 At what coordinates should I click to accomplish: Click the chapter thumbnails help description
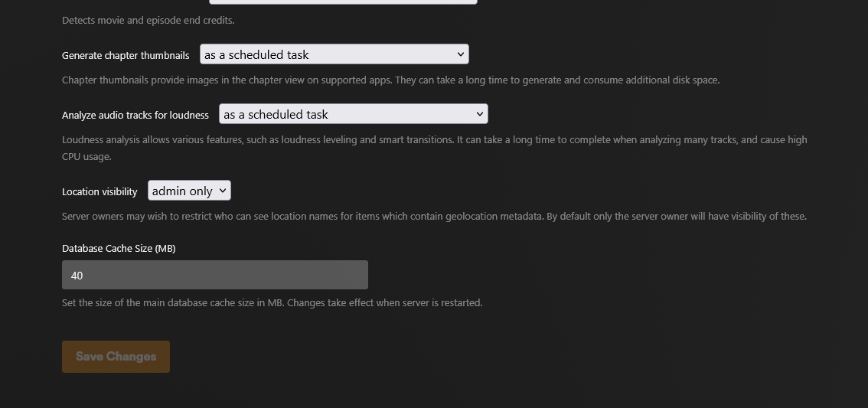(391, 80)
